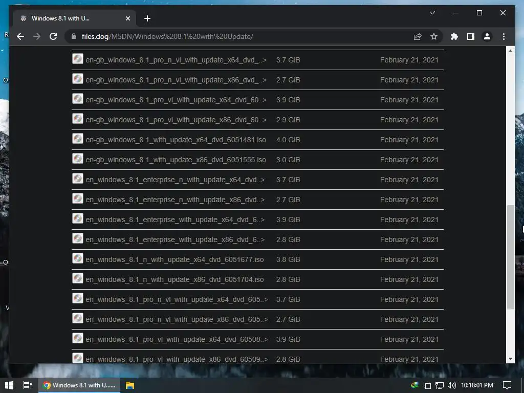Click en-gb_windows_8.1_pro_vl x64 dvd link
Image resolution: width=524 pixels, height=393 pixels.
pos(176,100)
